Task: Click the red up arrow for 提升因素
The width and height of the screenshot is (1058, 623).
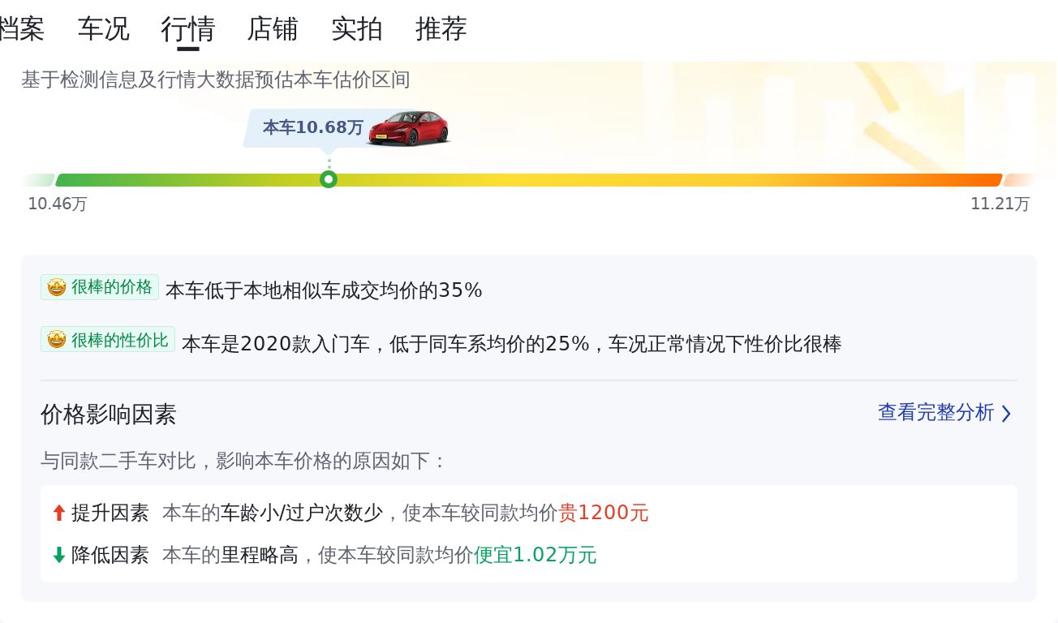Action: pyautogui.click(x=58, y=513)
